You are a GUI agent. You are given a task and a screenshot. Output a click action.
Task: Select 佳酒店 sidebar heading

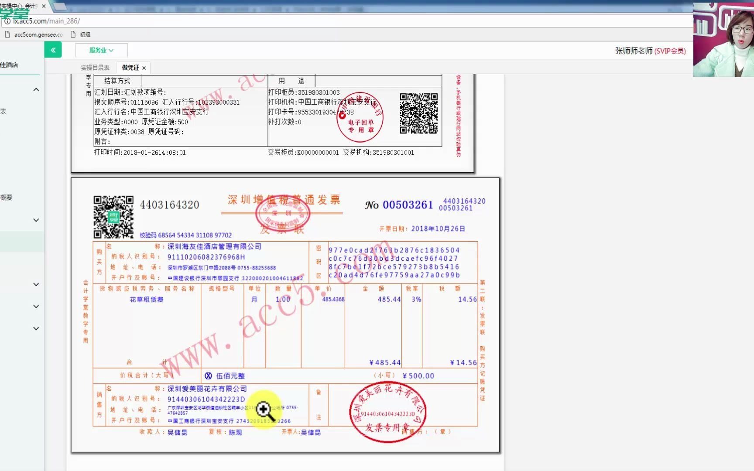pyautogui.click(x=9, y=65)
